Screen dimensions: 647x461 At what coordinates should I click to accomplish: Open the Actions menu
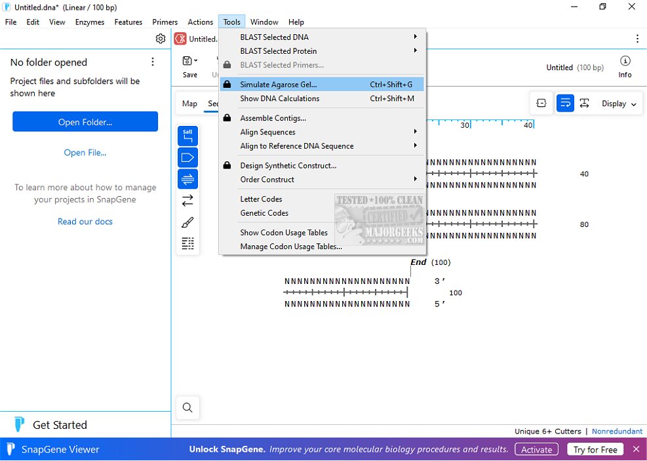200,22
